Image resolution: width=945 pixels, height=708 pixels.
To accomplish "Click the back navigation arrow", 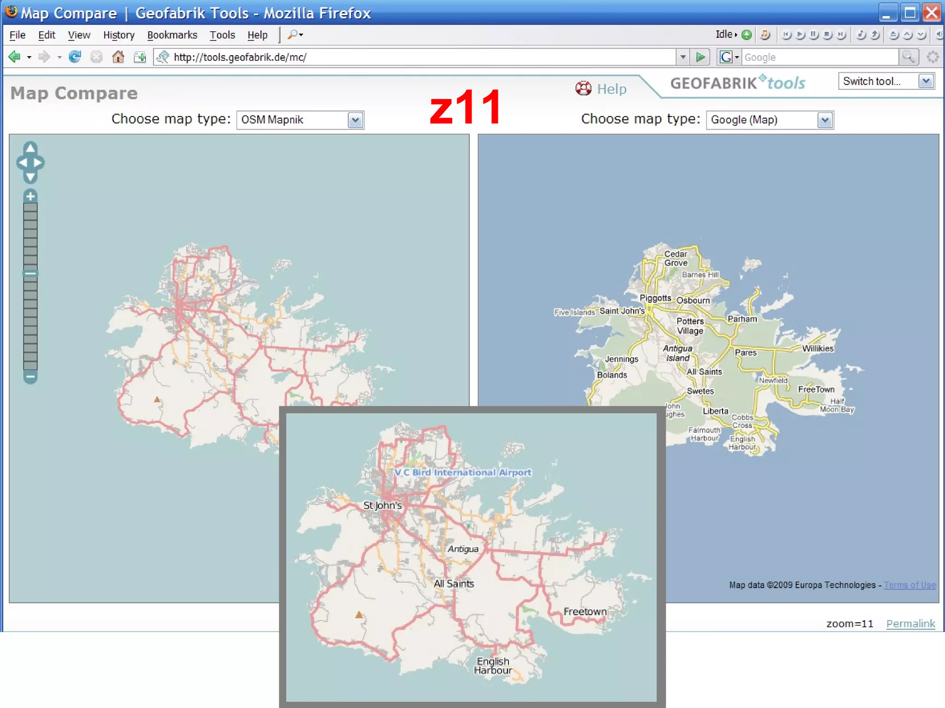I will (14, 57).
